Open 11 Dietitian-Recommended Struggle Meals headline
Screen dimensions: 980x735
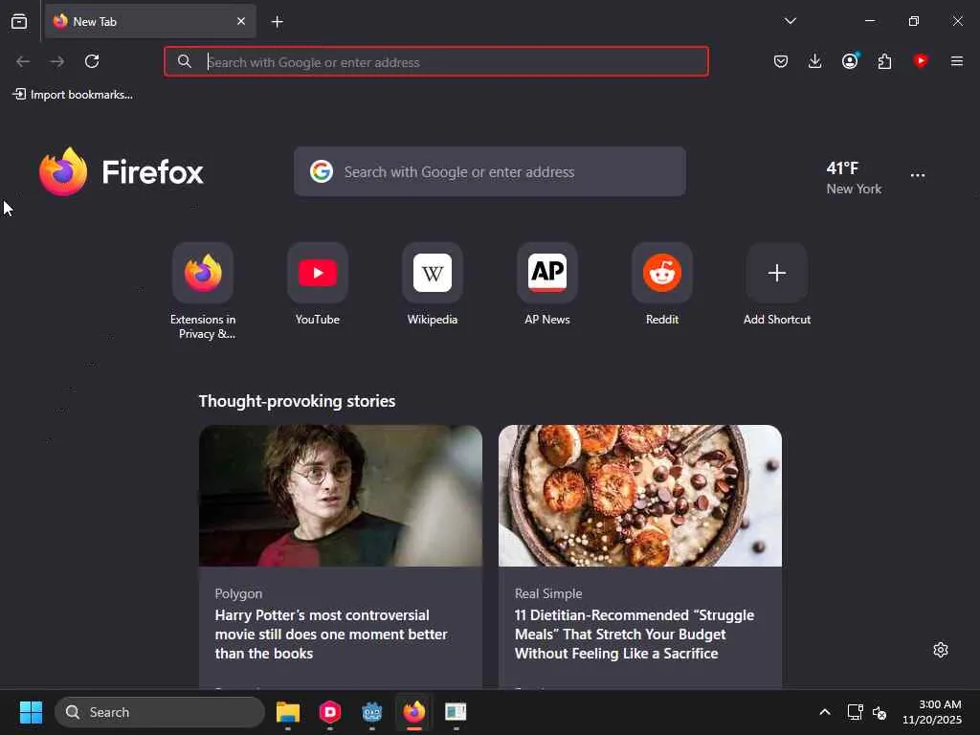coord(635,635)
